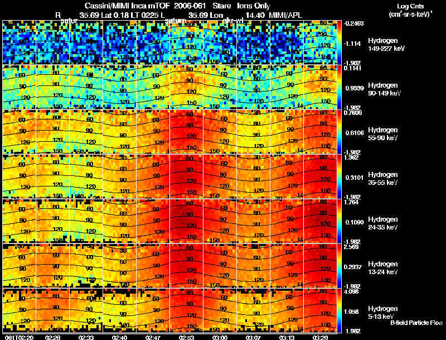Click the B-field Particle Flow label

pos(416,323)
